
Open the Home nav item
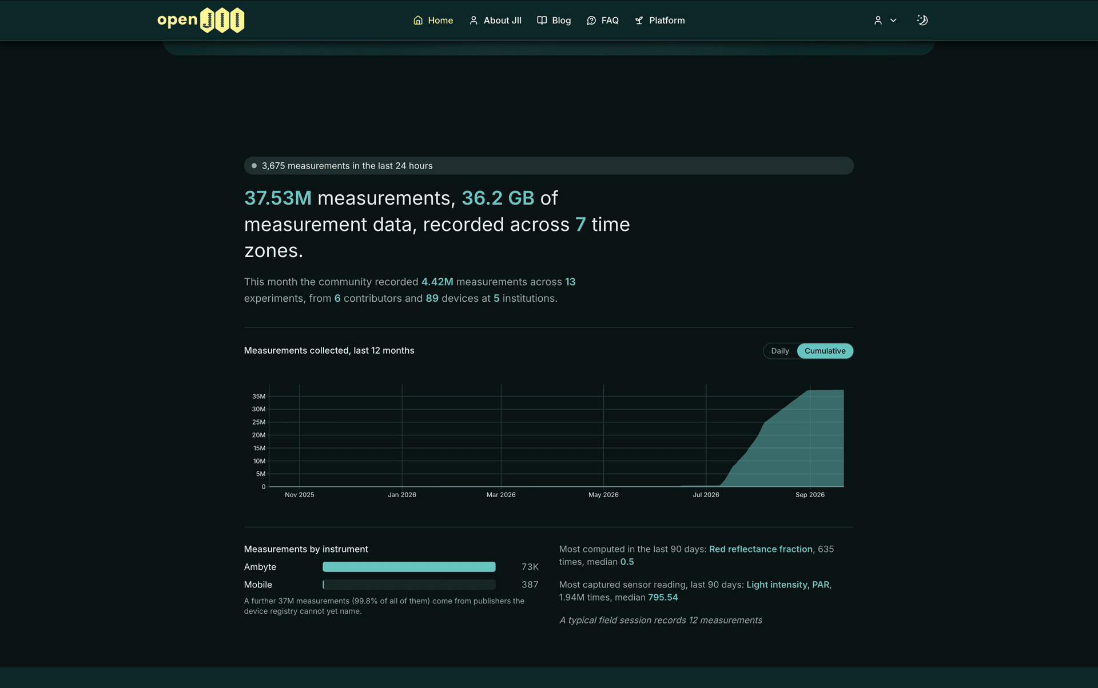433,21
